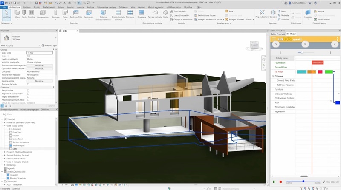Select the Modifica arrow tool

(6, 14)
